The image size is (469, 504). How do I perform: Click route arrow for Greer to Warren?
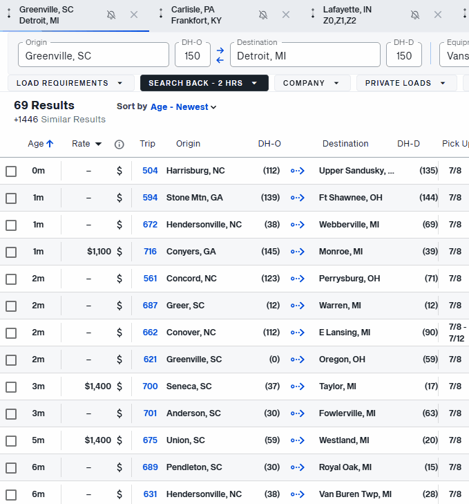tap(298, 306)
